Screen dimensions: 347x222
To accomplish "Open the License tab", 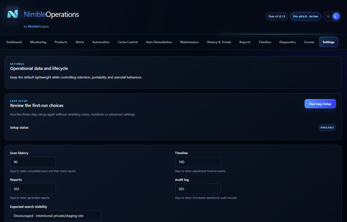I will [309, 42].
